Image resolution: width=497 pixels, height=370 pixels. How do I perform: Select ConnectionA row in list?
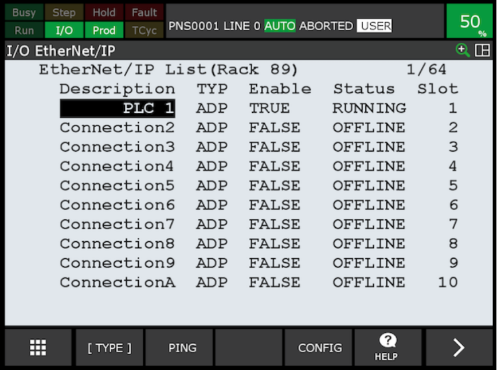point(259,282)
